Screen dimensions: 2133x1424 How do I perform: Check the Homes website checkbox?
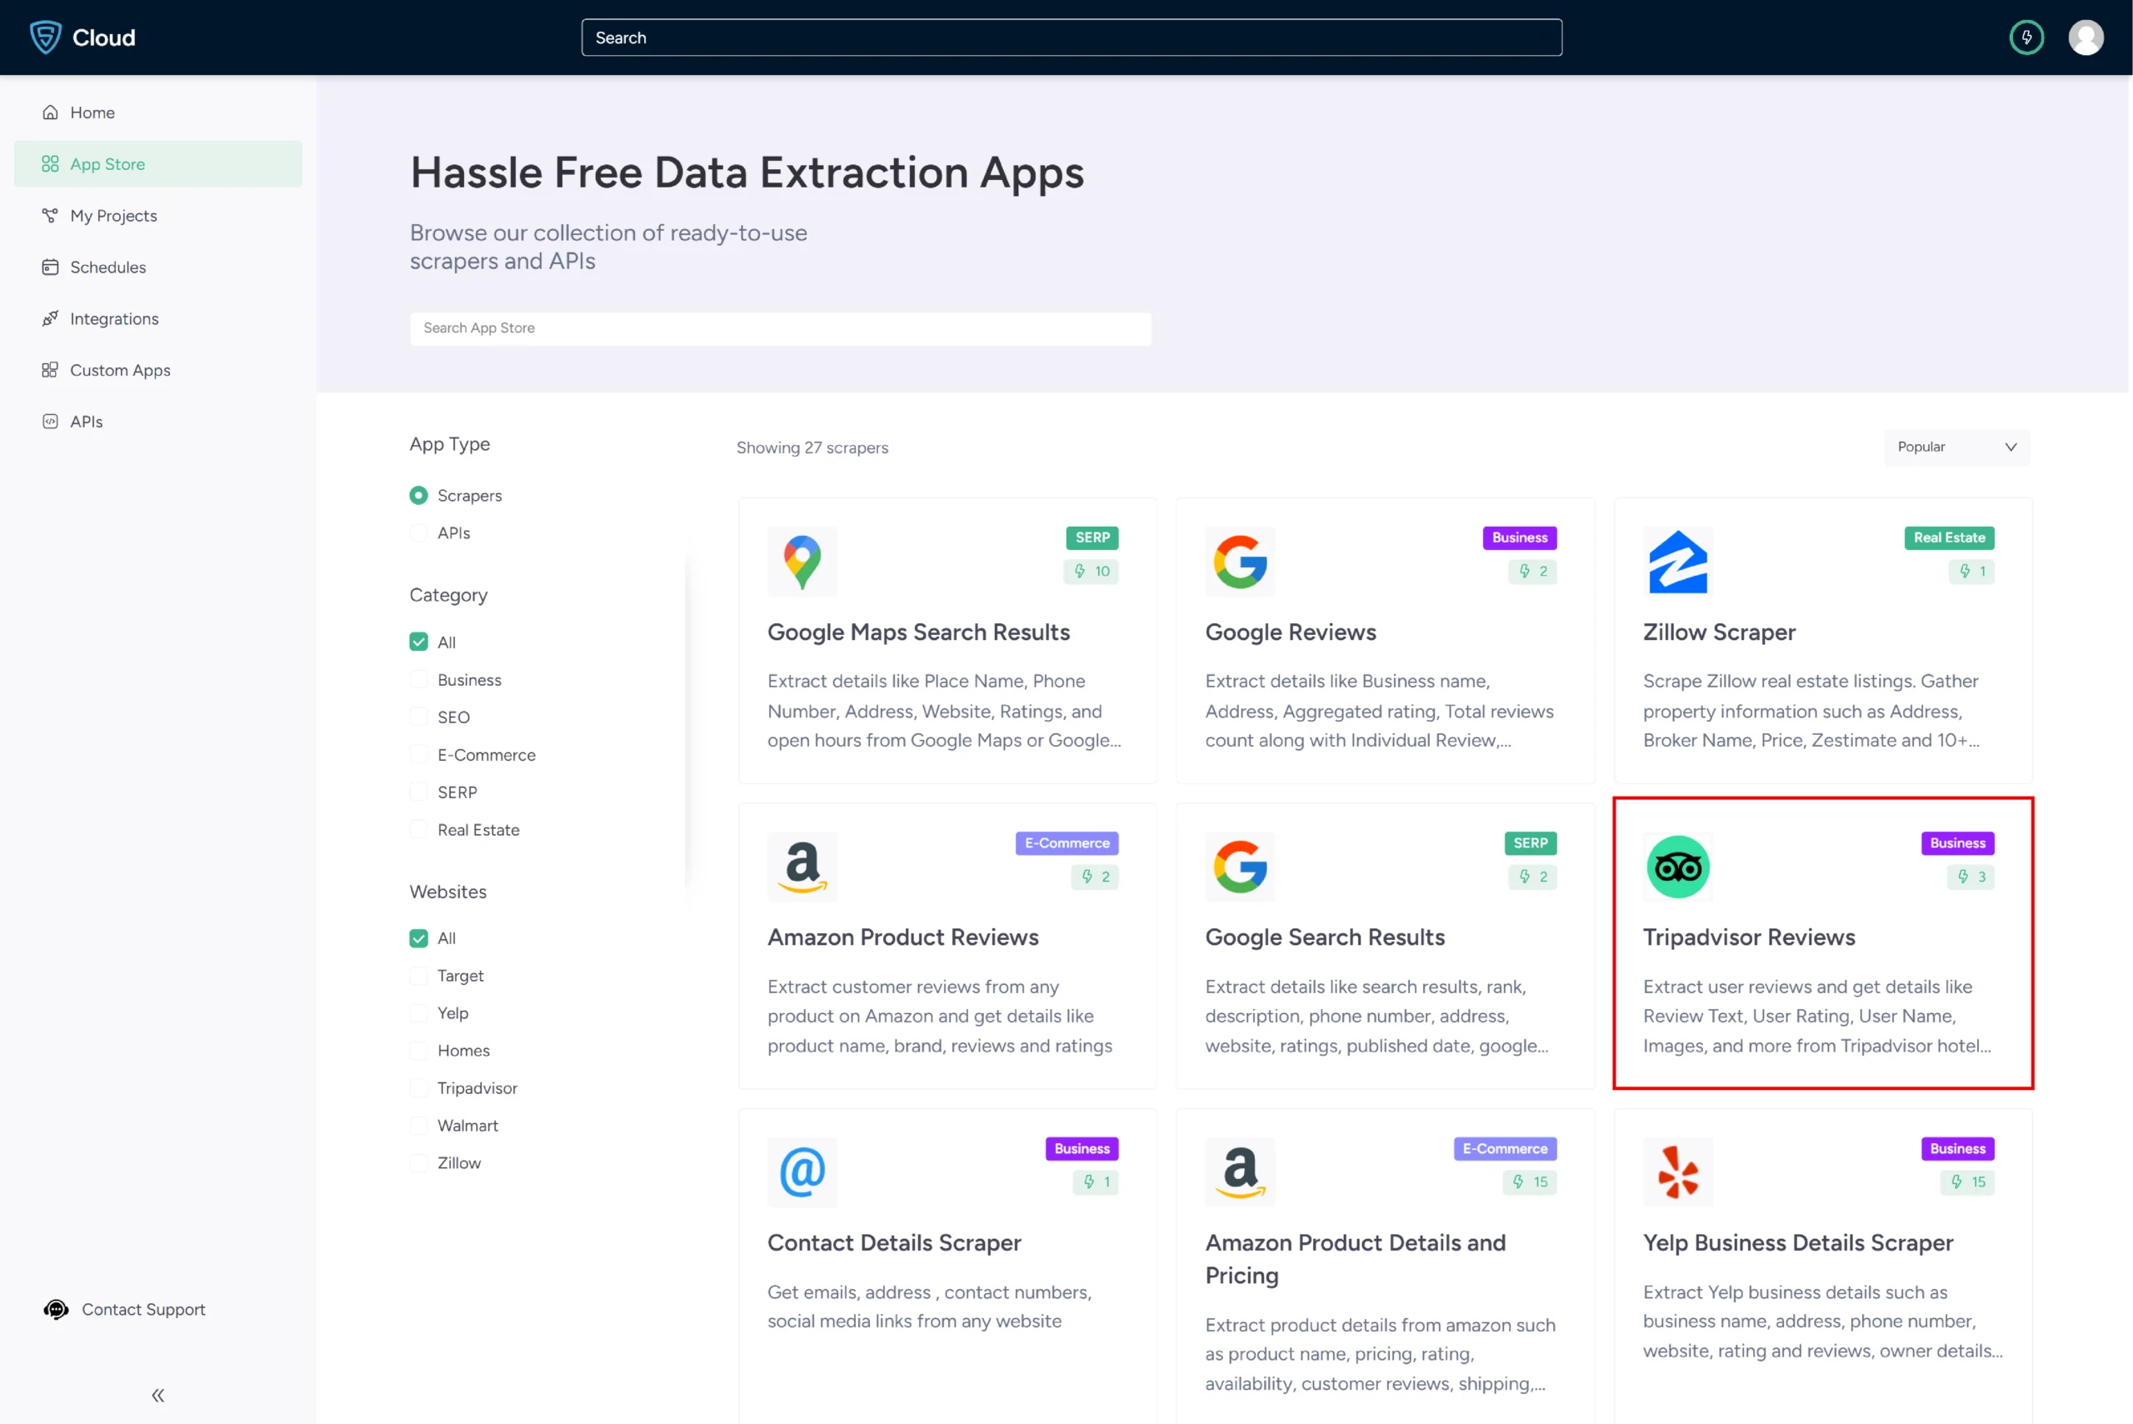pyautogui.click(x=417, y=1051)
